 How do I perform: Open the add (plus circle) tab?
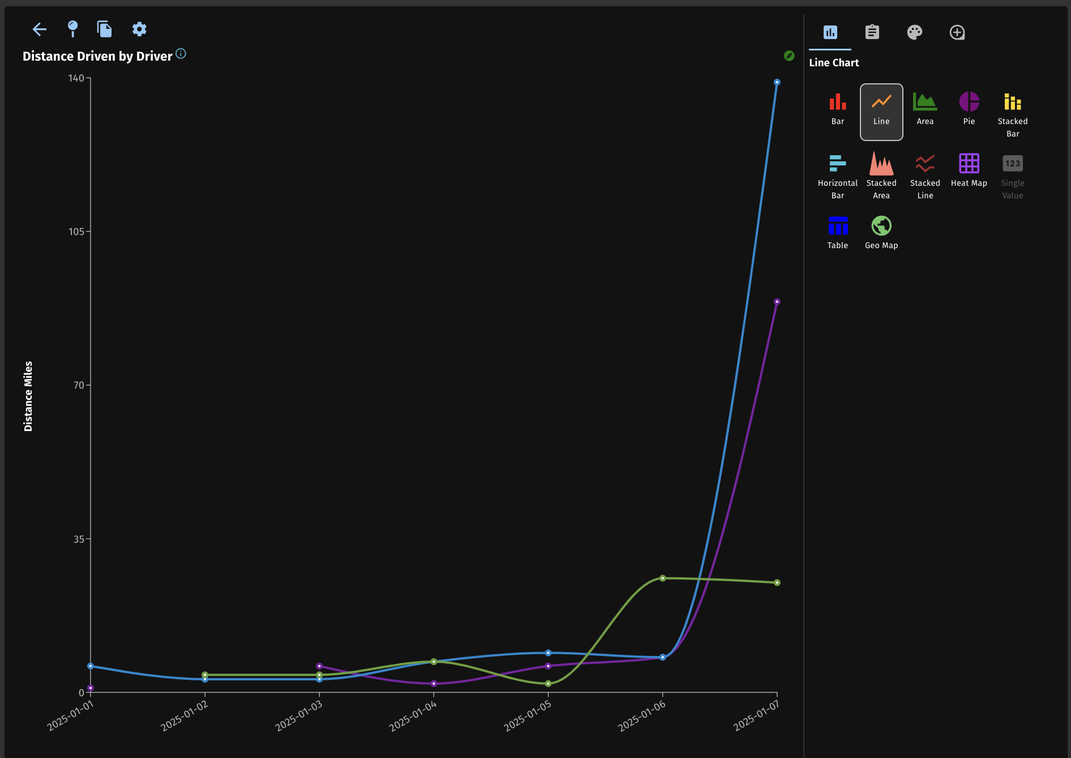click(957, 32)
